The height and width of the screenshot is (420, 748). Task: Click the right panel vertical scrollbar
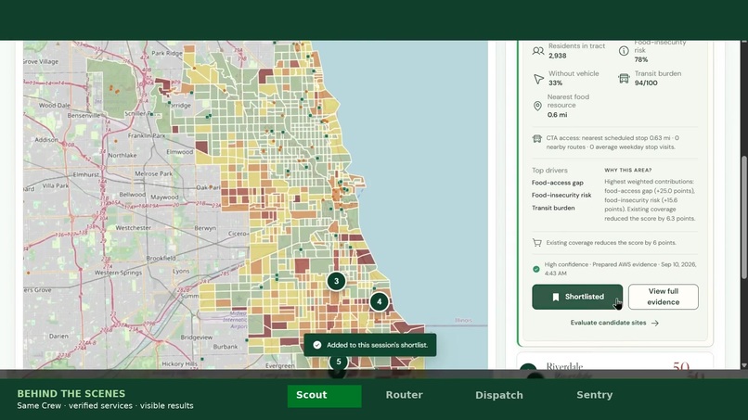click(x=743, y=217)
